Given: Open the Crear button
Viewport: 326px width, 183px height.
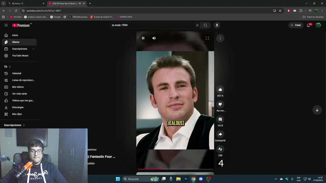Looking at the screenshot, I should (x=296, y=25).
